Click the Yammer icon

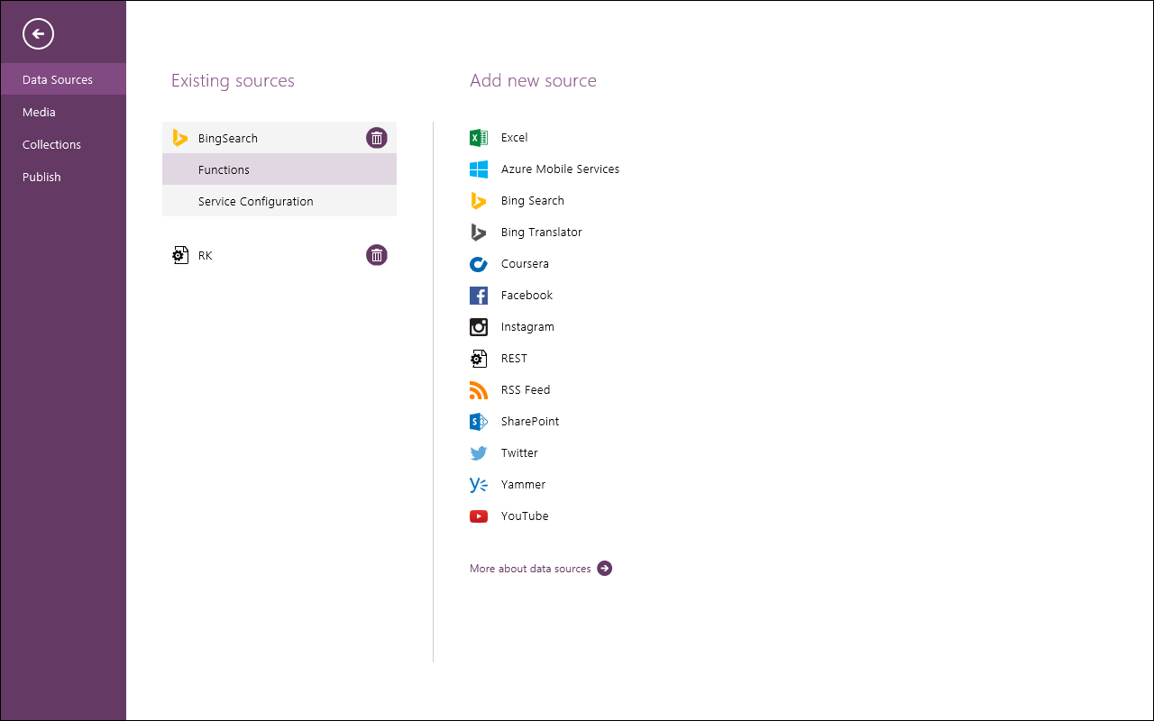point(479,485)
